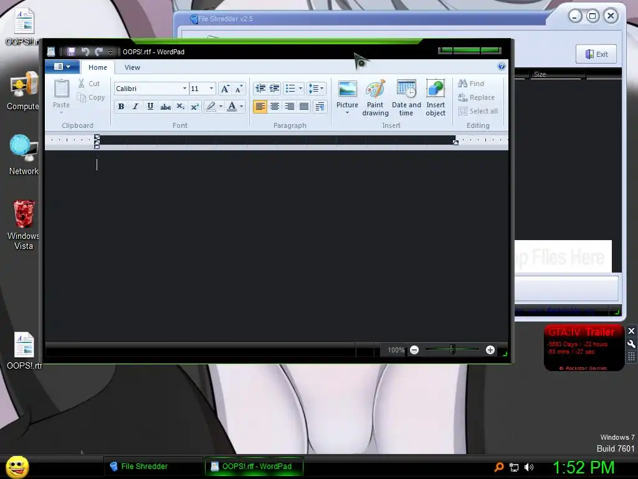
Task: Expand the highlight color dropdown arrow
Action: pos(221,106)
